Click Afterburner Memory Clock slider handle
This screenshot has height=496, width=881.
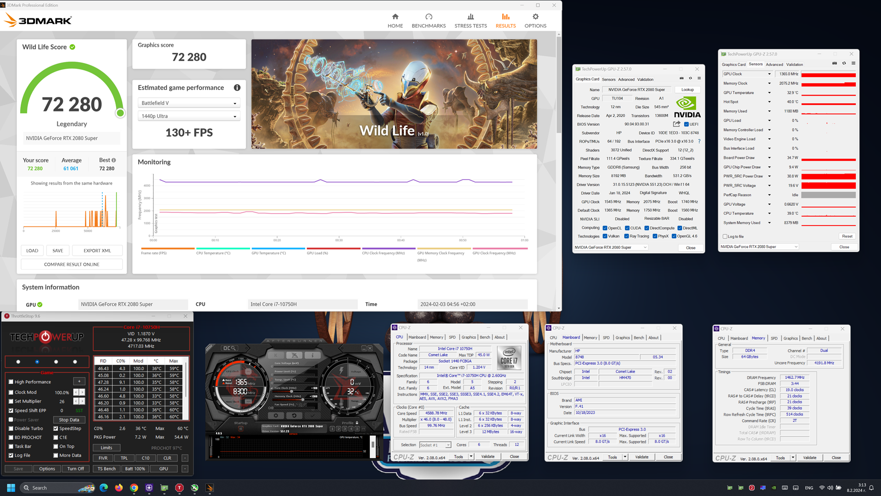tap(303, 400)
